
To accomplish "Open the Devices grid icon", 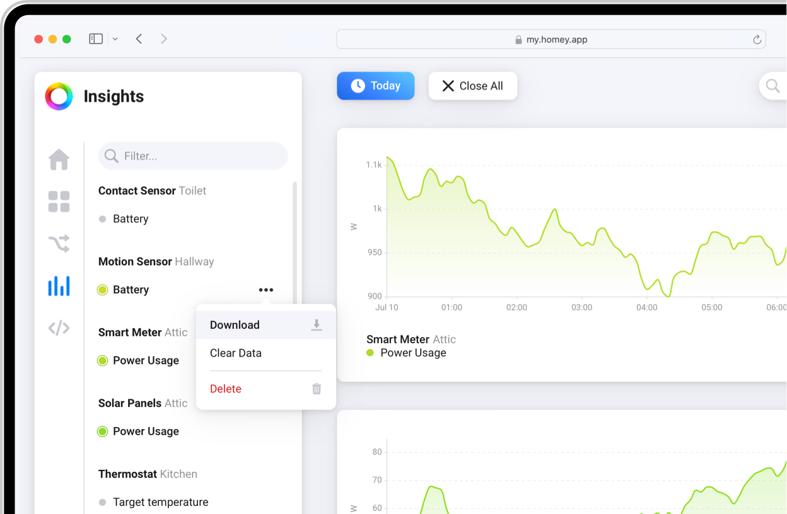I will (59, 202).
